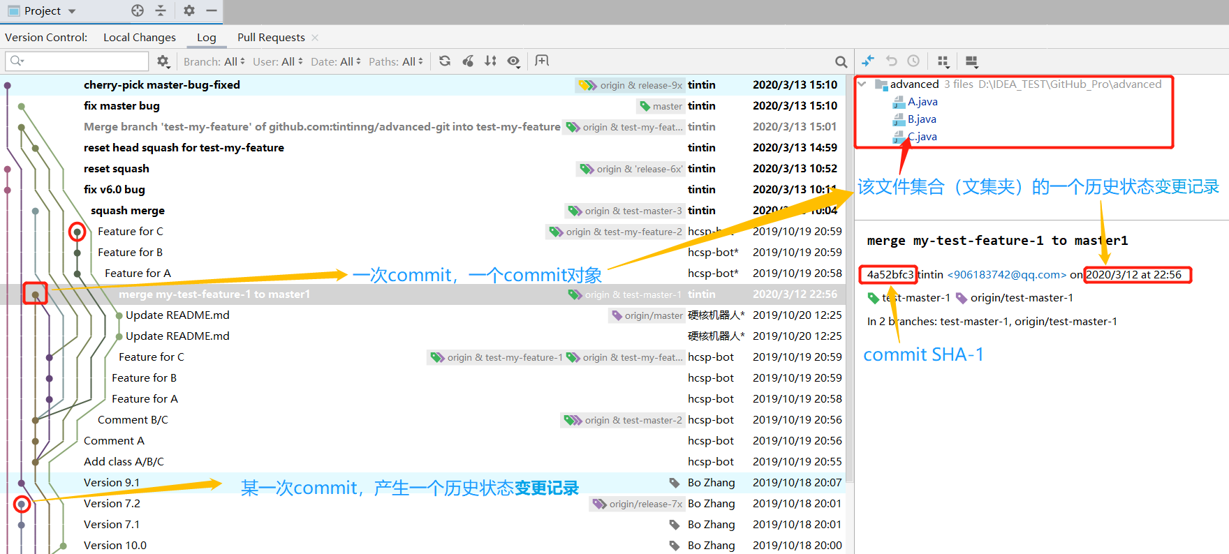This screenshot has width=1229, height=554.
Task: Switch to the Local Changes tab
Action: pyautogui.click(x=140, y=37)
